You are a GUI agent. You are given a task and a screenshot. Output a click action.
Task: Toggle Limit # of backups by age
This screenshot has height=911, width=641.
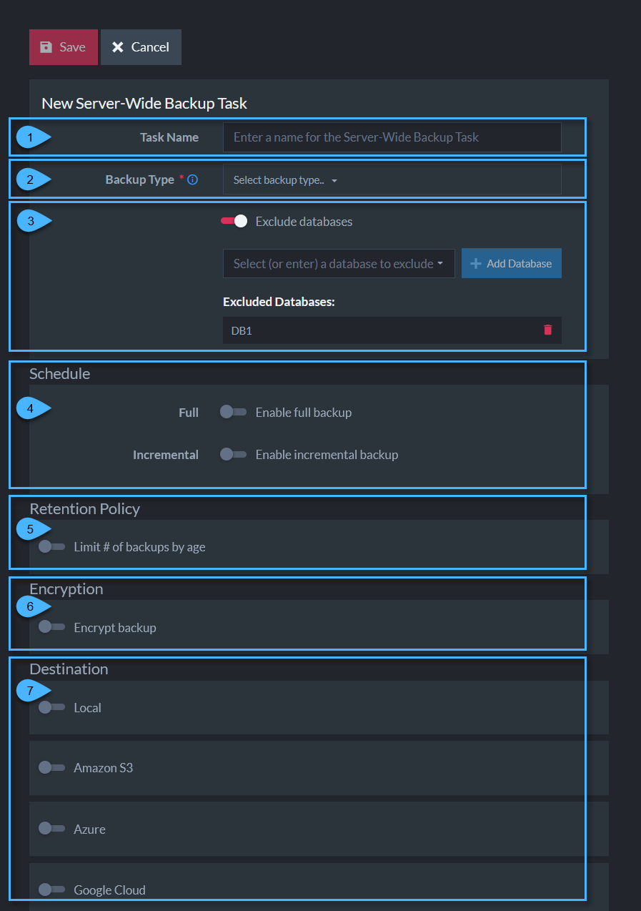pos(52,547)
